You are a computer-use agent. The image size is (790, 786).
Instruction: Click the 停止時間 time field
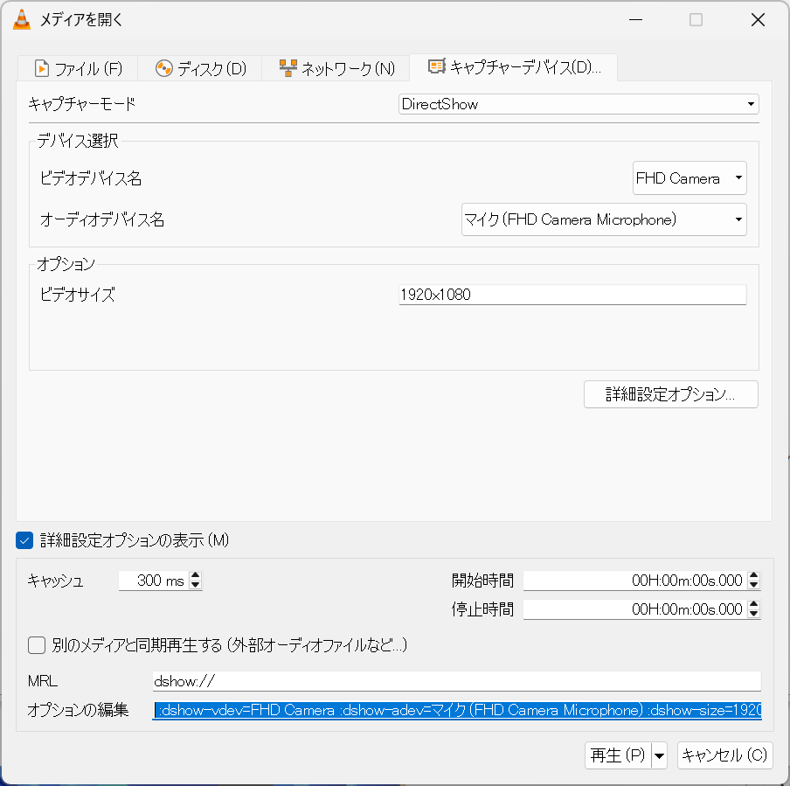634,609
